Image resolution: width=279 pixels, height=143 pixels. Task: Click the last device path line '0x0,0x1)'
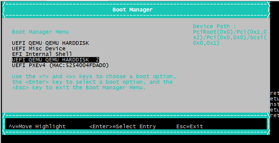pyautogui.click(x=206, y=43)
